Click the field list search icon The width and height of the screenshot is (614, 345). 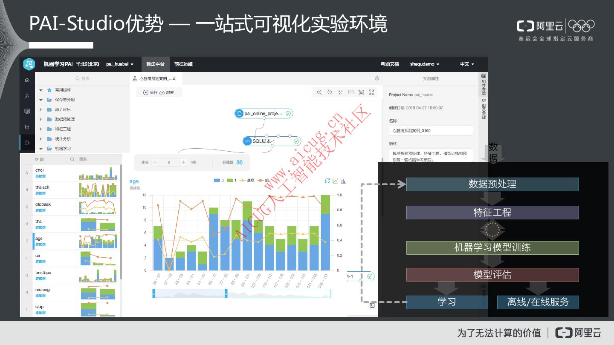coord(72,159)
